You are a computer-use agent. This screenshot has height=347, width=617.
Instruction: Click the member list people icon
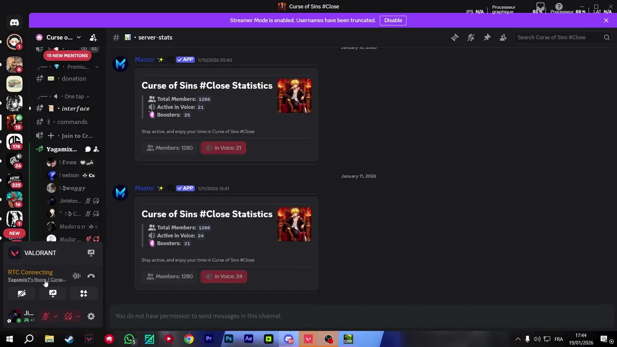click(503, 37)
